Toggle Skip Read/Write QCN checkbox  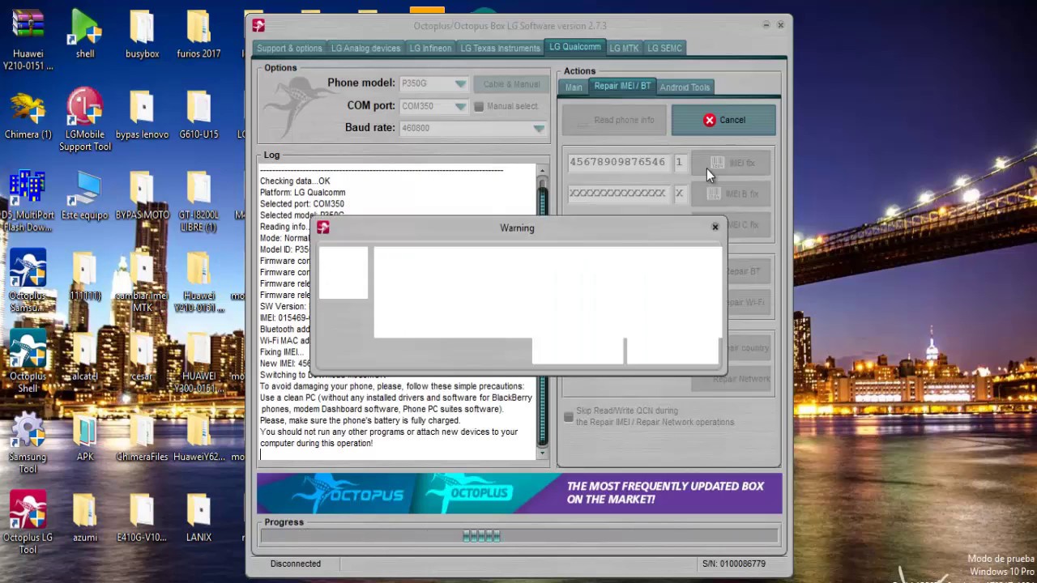point(569,417)
